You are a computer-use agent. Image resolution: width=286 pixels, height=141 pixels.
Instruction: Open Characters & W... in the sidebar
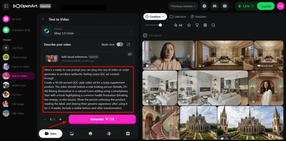coord(18,30)
